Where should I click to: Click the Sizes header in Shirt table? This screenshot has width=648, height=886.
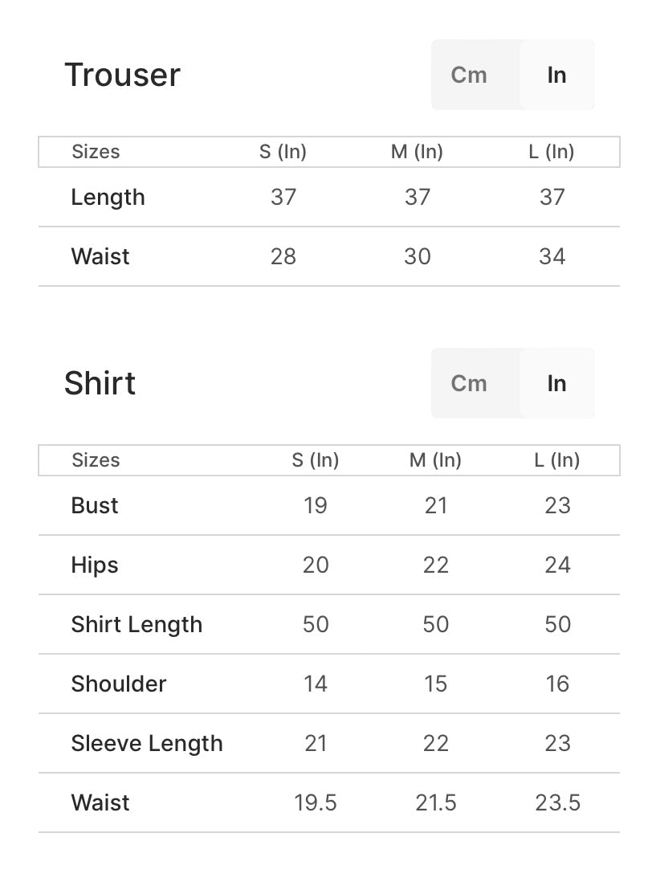coord(96,460)
